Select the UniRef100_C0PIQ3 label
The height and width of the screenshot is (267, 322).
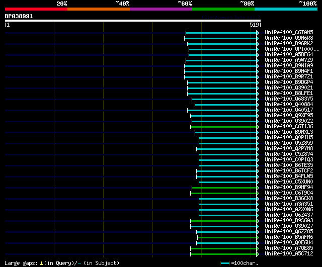pos(289,160)
